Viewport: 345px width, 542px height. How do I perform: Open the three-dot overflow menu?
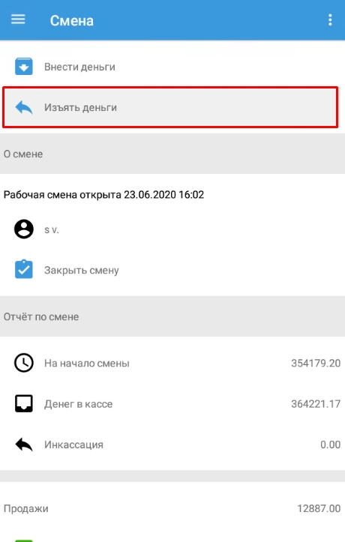point(330,20)
